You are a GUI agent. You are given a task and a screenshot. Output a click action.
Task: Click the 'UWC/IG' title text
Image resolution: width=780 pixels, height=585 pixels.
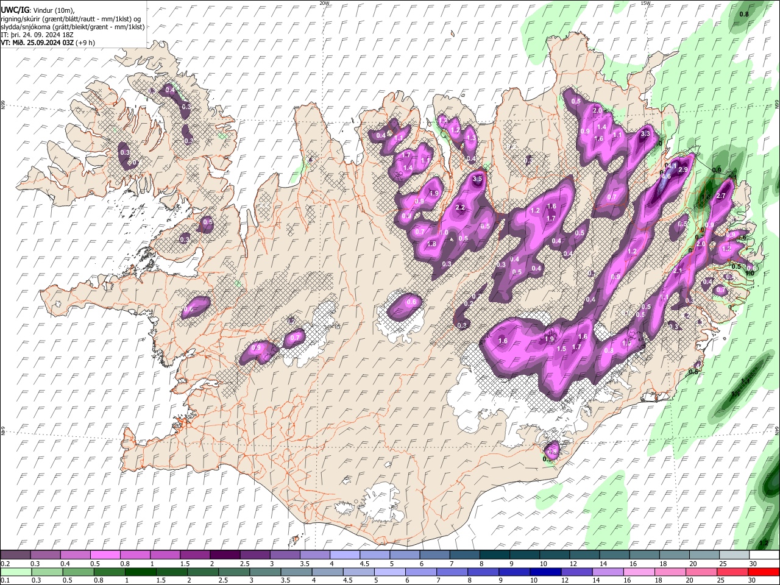(14, 10)
